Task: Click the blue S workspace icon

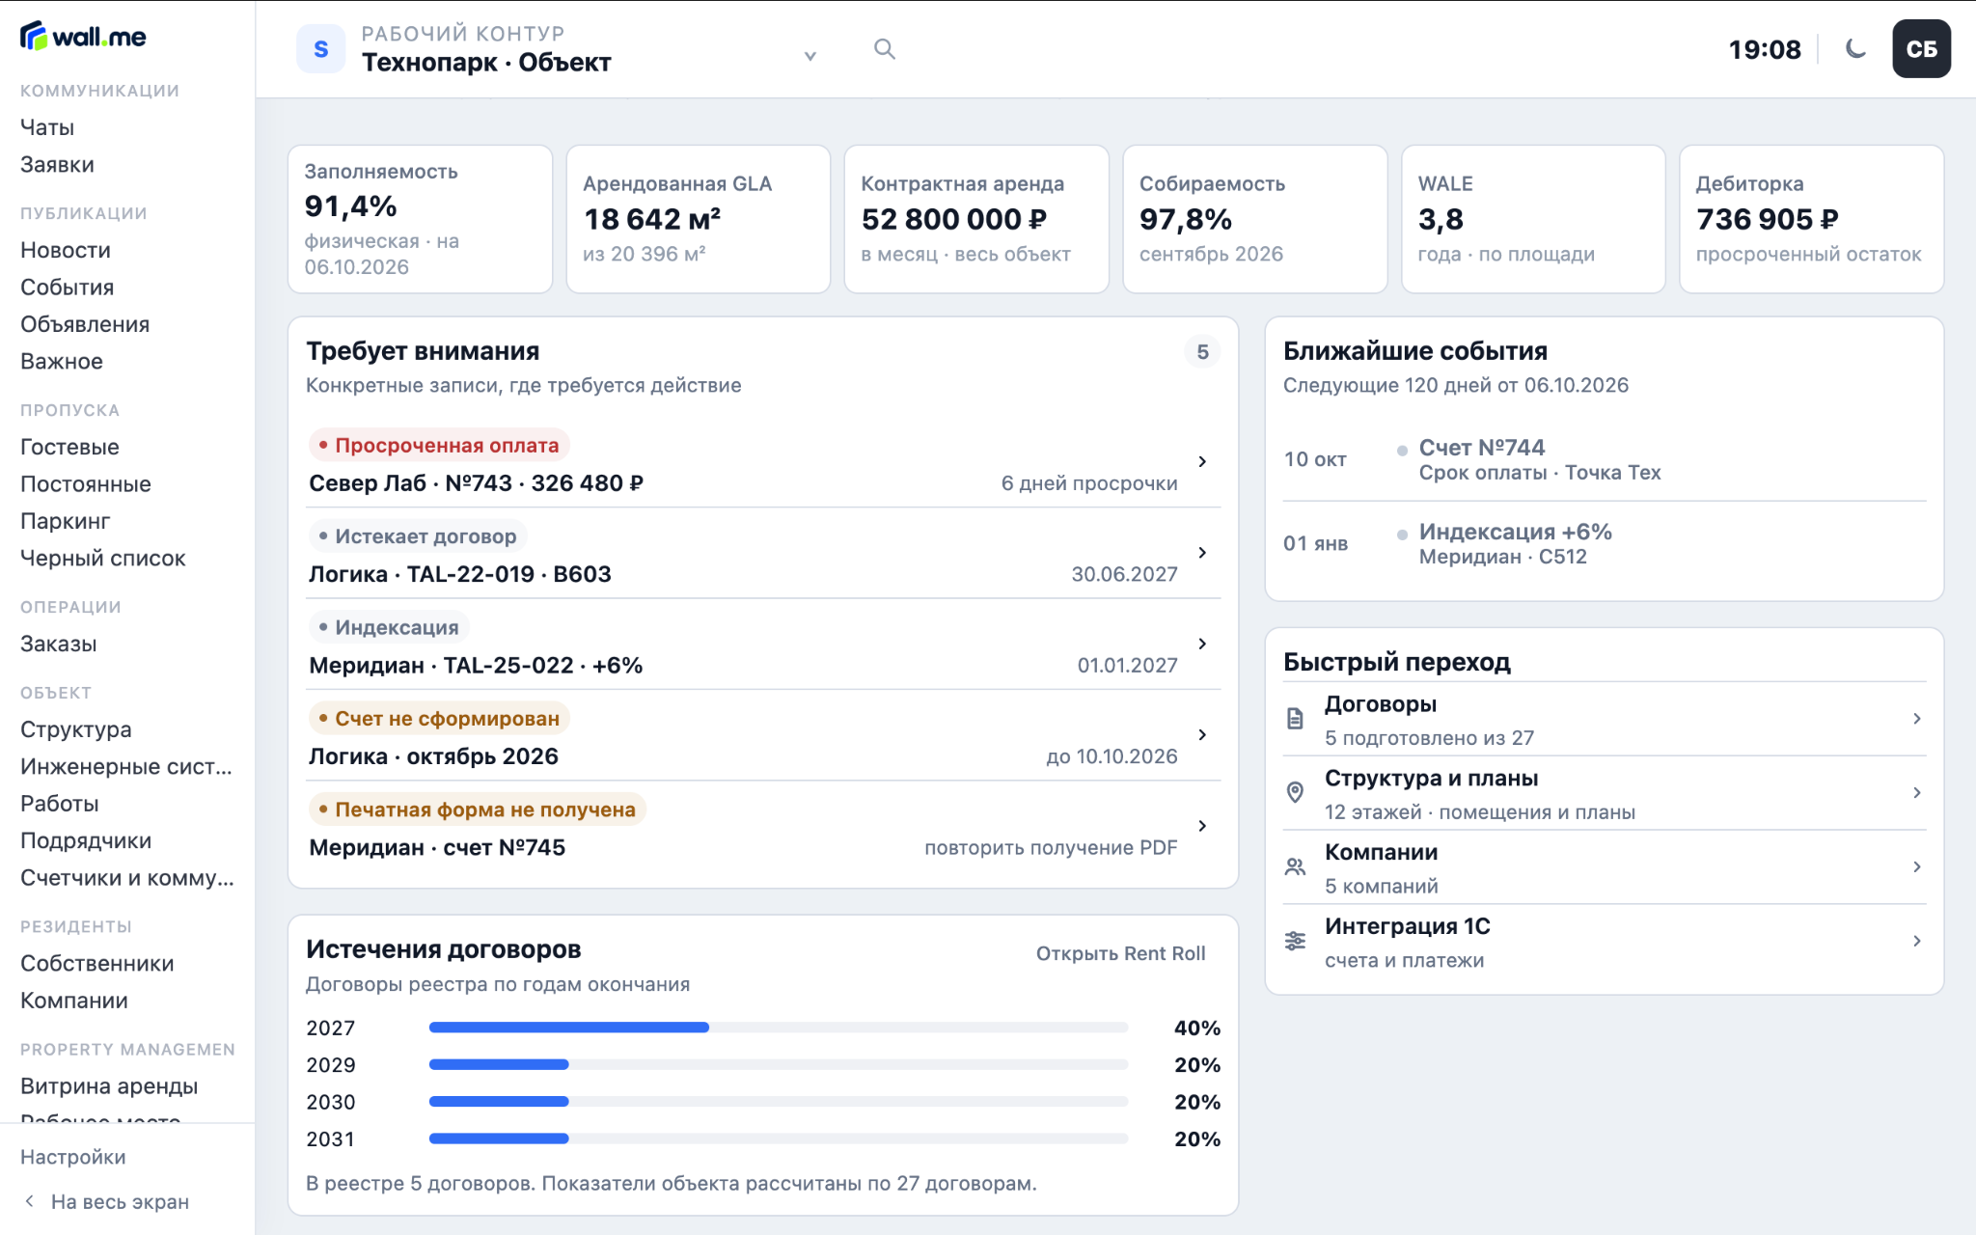Action: click(x=321, y=48)
